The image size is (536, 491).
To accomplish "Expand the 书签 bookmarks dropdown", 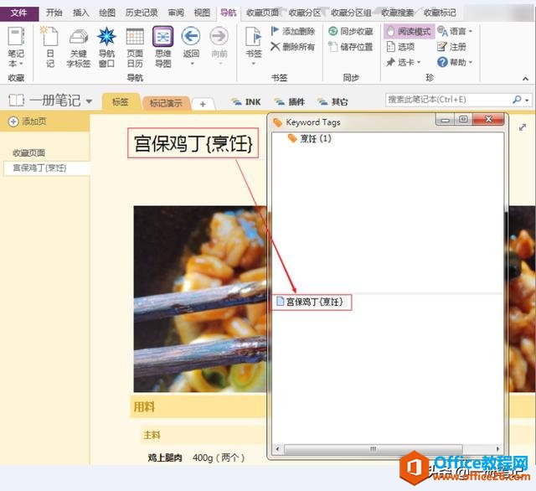I will click(x=253, y=60).
